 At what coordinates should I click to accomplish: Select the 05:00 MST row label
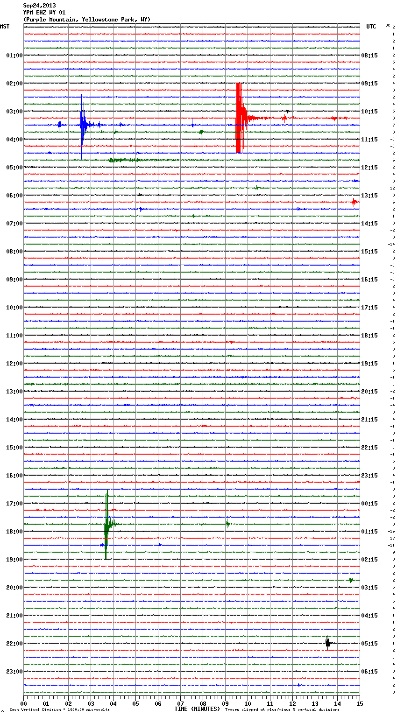tap(14, 168)
